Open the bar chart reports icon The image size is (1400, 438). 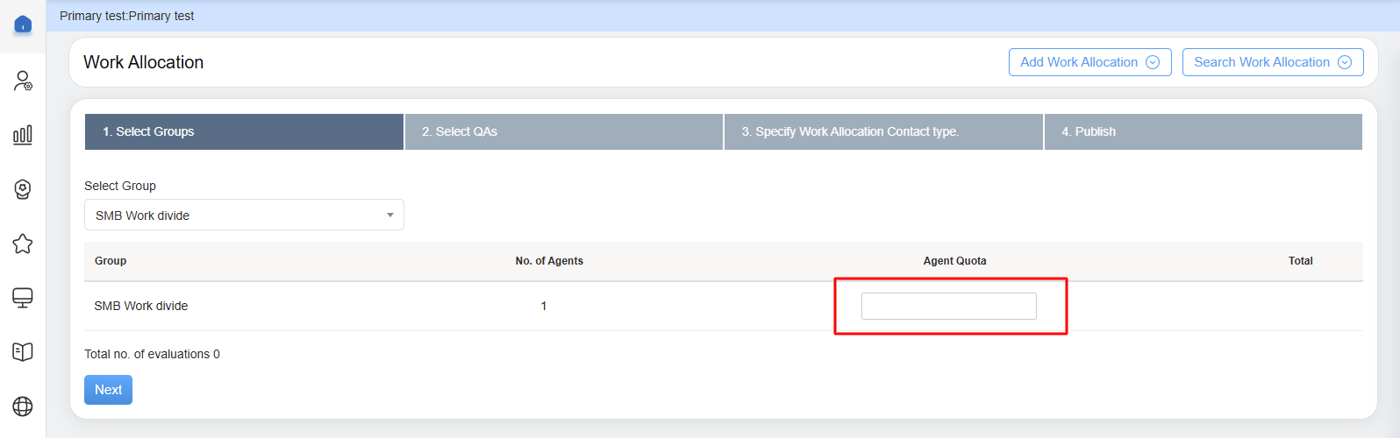23,135
